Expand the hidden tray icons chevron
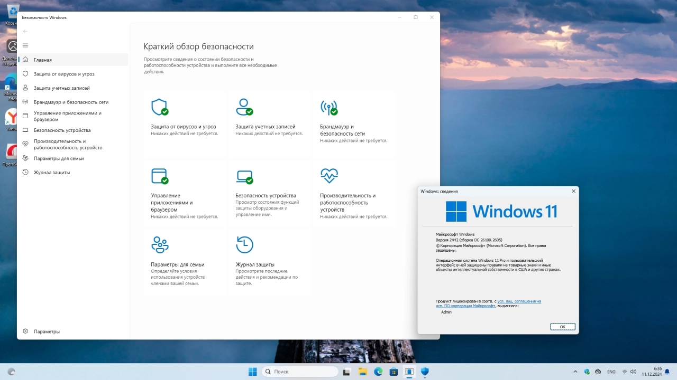 coord(575,372)
